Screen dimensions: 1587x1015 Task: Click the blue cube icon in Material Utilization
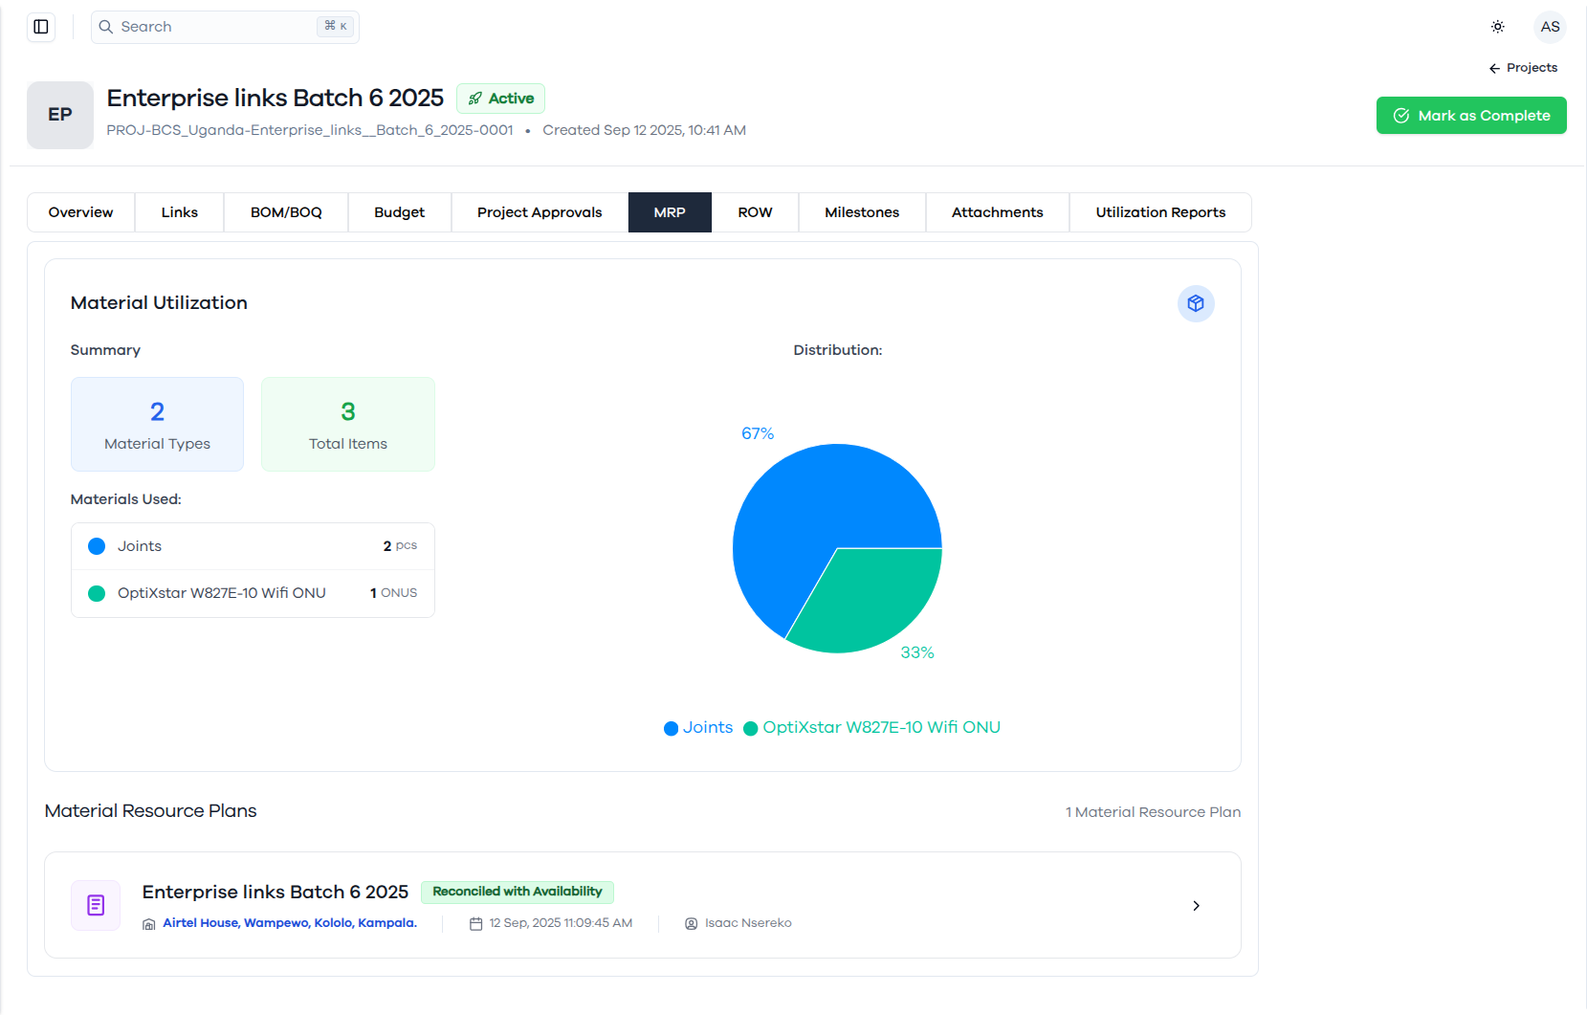pos(1196,303)
